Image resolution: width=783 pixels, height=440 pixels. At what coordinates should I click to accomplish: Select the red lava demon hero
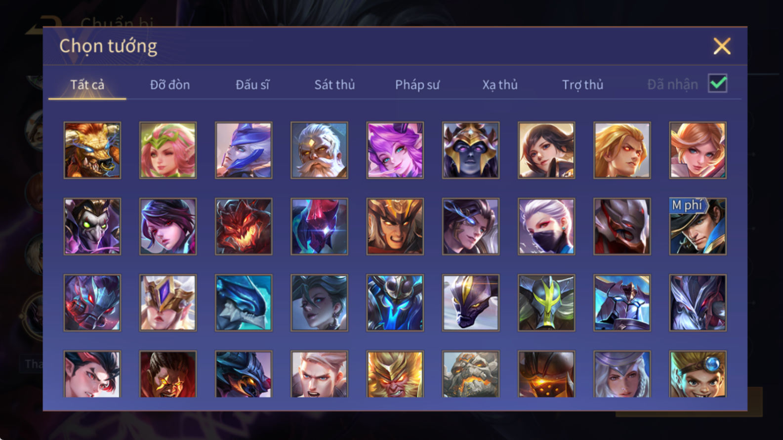point(244,226)
